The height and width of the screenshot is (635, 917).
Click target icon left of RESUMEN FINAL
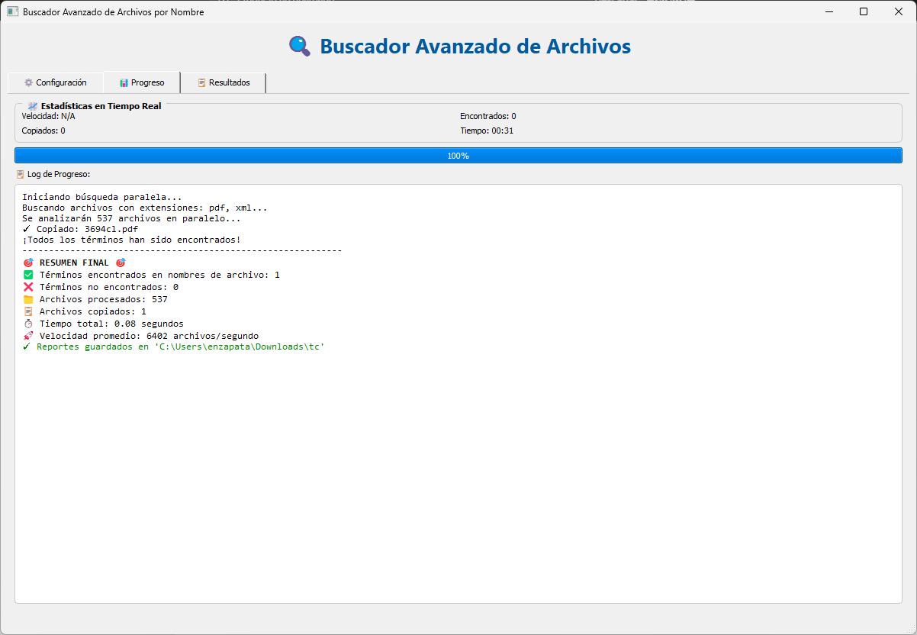coord(28,263)
